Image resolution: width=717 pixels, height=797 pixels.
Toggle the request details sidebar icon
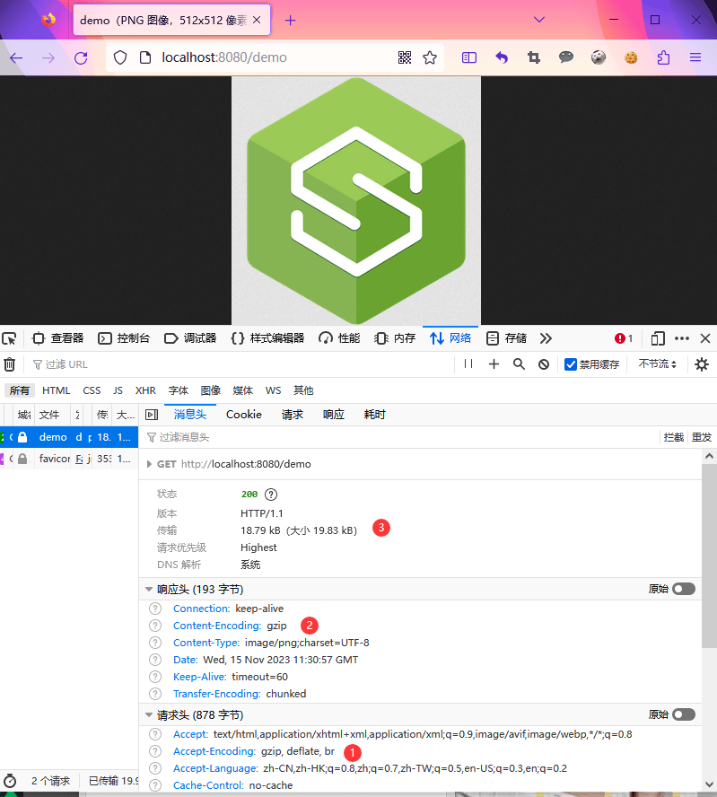pos(152,415)
